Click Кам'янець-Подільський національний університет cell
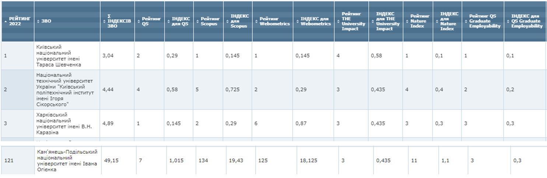Viewport: 547px width, 178px height. click(67, 160)
